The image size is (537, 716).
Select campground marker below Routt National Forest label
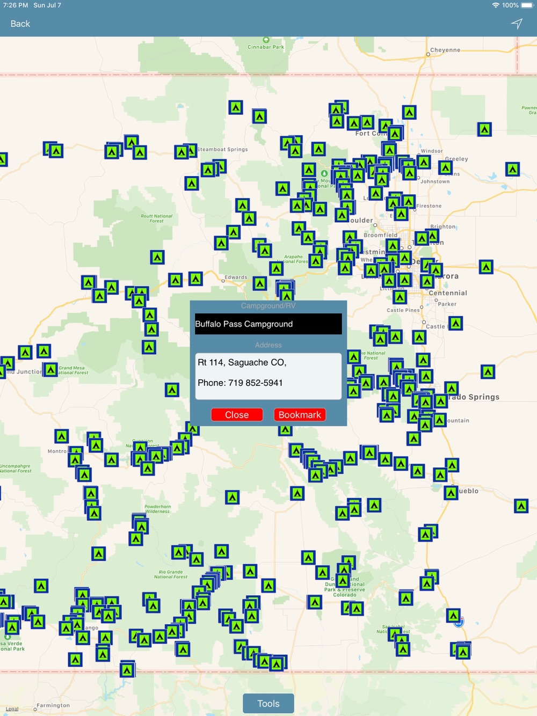[157, 258]
